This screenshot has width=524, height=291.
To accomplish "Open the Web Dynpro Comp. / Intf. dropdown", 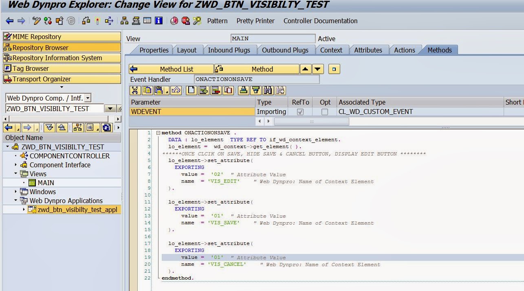I will click(x=88, y=98).
